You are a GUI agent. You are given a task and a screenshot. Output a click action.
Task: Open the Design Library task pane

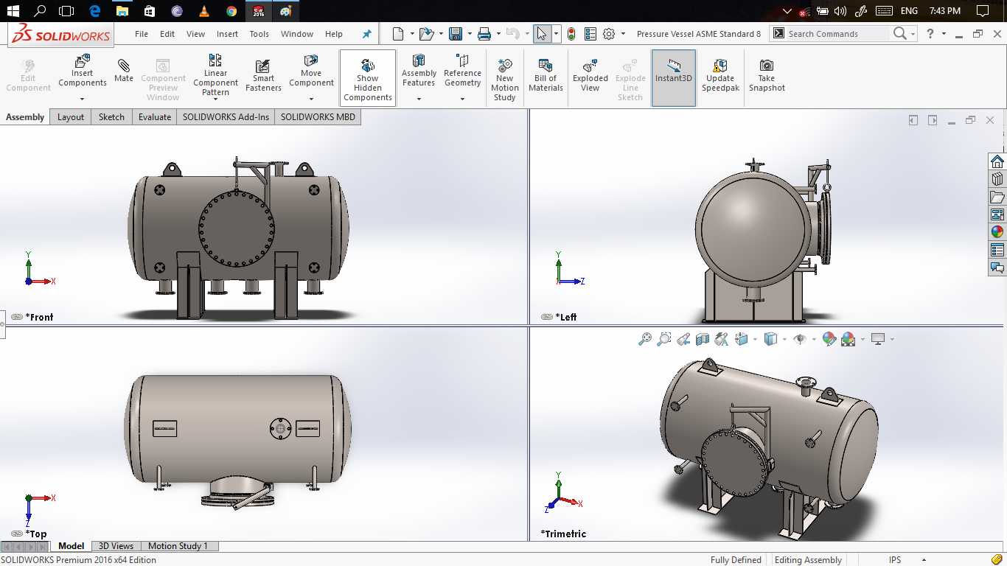click(x=997, y=179)
